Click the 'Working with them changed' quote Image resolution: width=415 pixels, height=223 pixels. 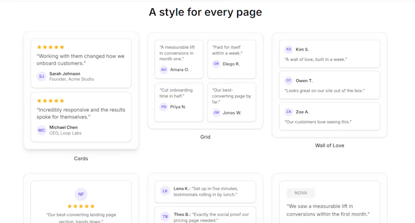pos(80,60)
